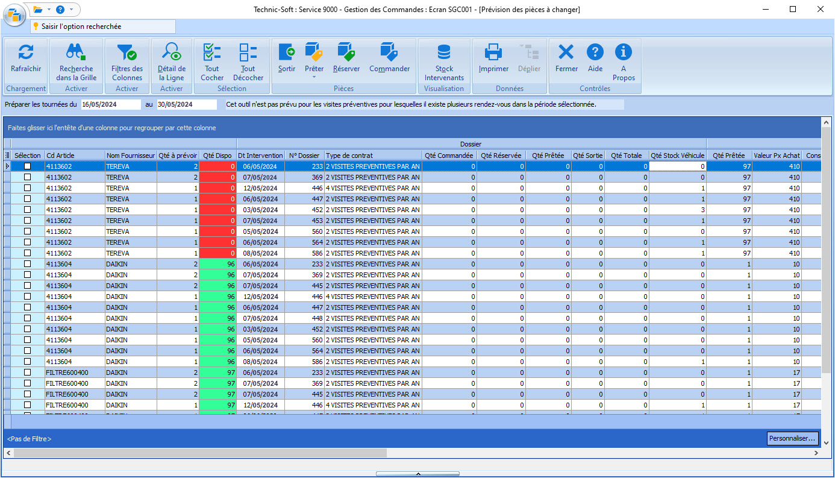Viewport: 835px width, 478px height.
Task: Tick checkbox for first FILTRE600400 row
Action: tap(27, 373)
